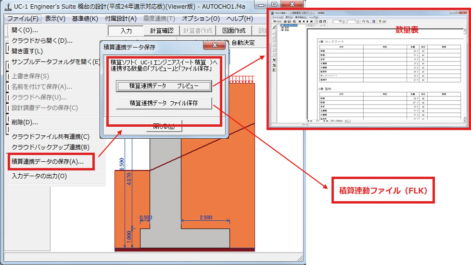This screenshot has width=471, height=265.
Task: Switch to プレビュー tab in preview window
Action: pos(312,26)
